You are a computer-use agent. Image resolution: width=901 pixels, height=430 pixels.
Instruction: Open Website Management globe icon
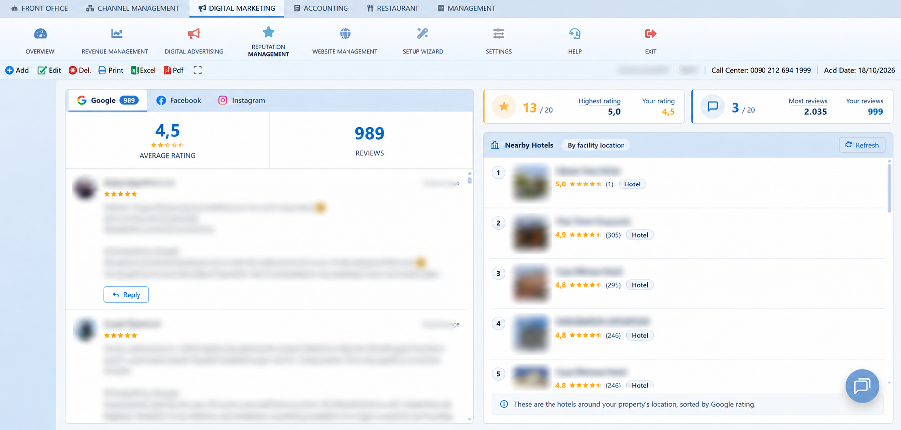click(x=345, y=34)
